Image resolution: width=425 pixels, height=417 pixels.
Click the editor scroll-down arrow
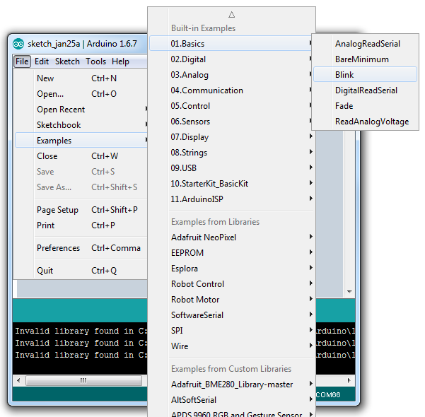click(349, 292)
